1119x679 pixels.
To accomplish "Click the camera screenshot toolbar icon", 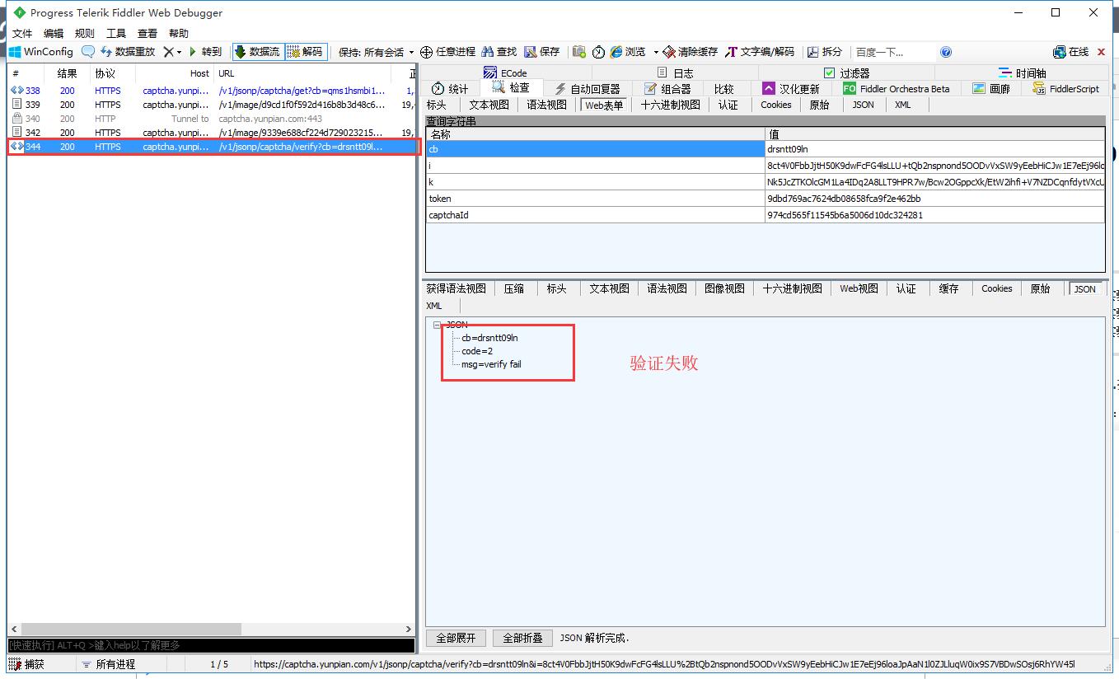I will (579, 52).
